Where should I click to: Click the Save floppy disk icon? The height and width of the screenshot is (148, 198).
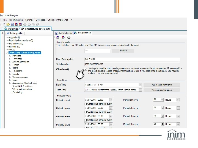tap(12, 24)
